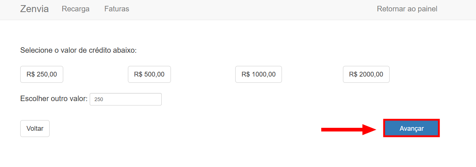This screenshot has height=167, width=476.
Task: Proceed to the next step with Avançar
Action: pyautogui.click(x=411, y=129)
